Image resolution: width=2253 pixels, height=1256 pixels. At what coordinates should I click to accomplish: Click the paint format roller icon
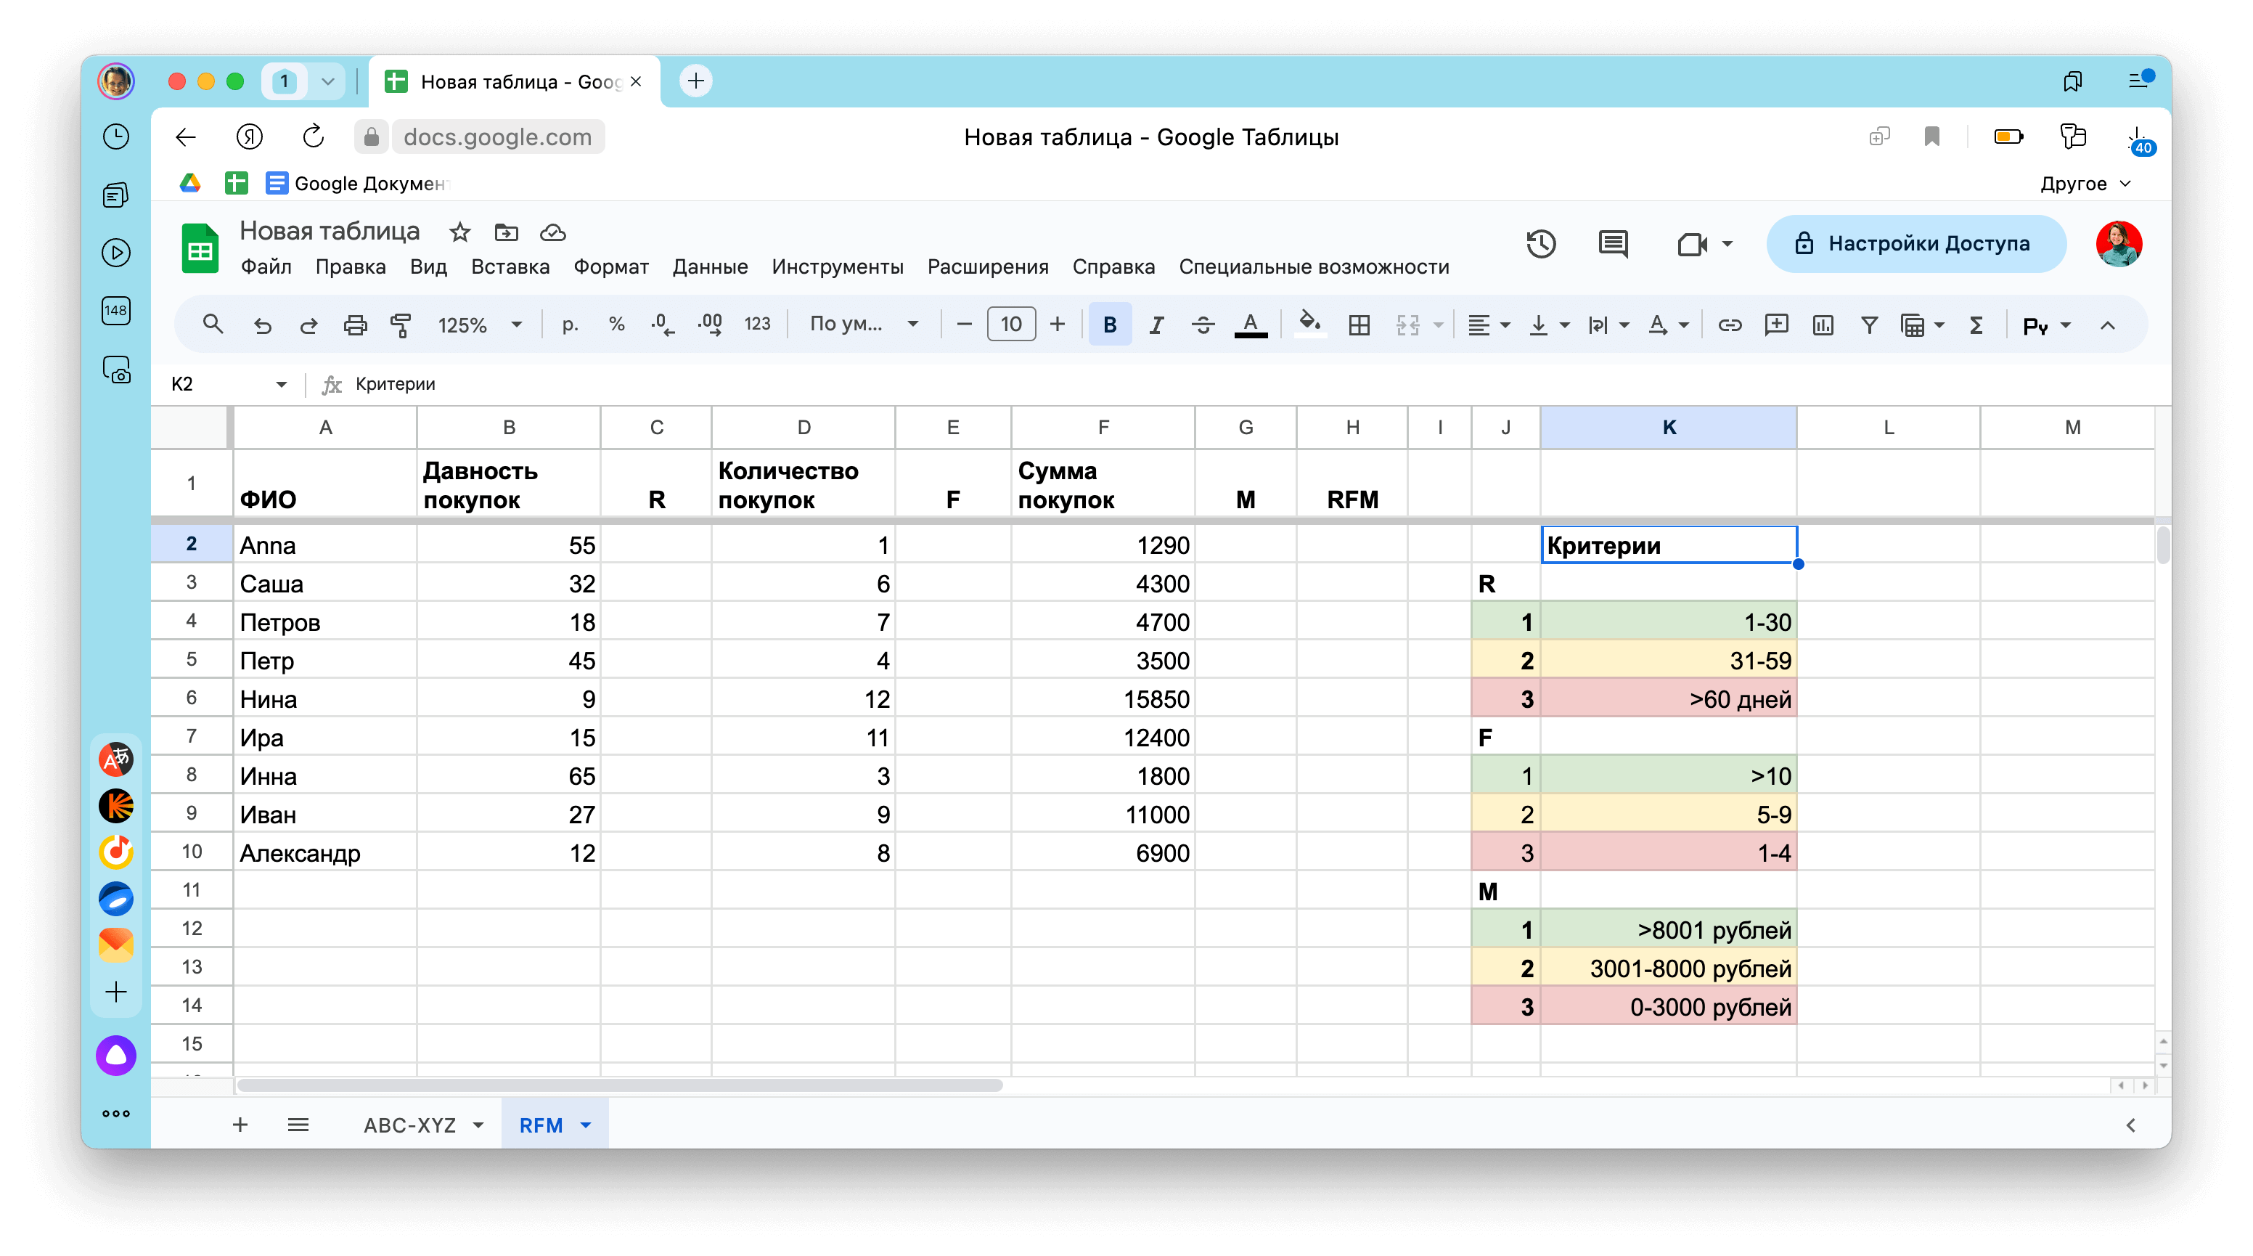point(401,325)
